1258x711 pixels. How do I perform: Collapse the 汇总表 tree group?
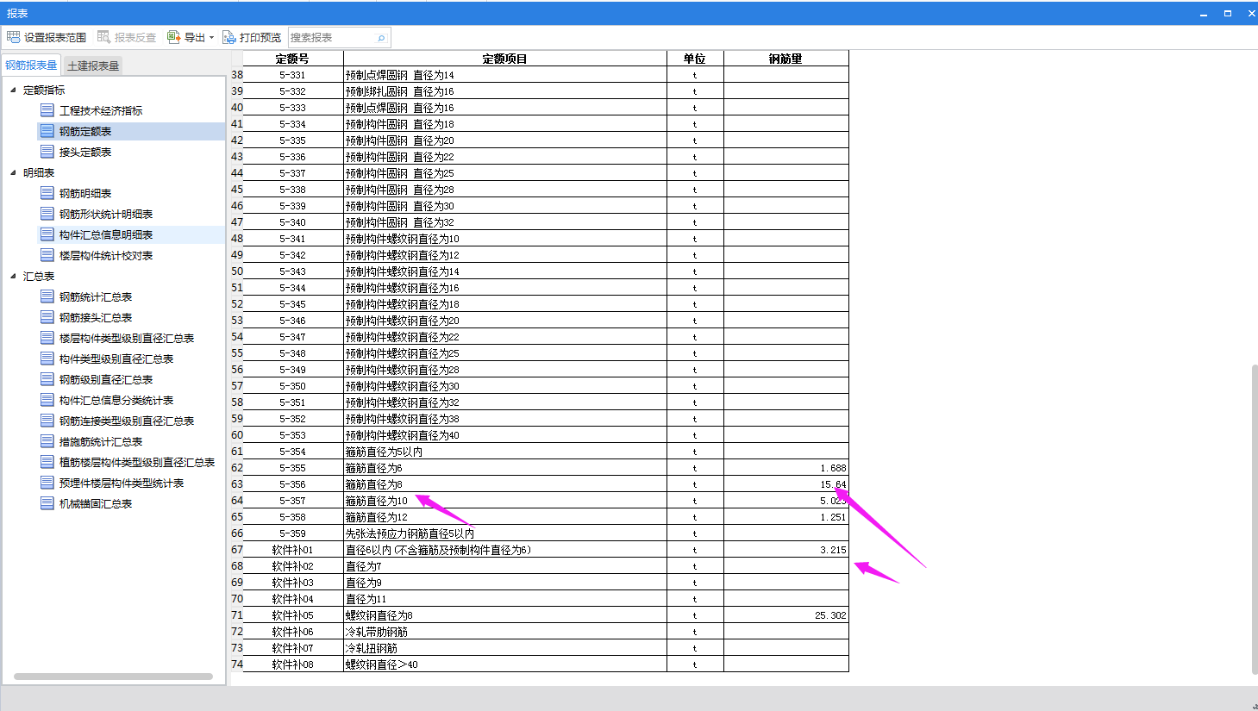coord(13,276)
